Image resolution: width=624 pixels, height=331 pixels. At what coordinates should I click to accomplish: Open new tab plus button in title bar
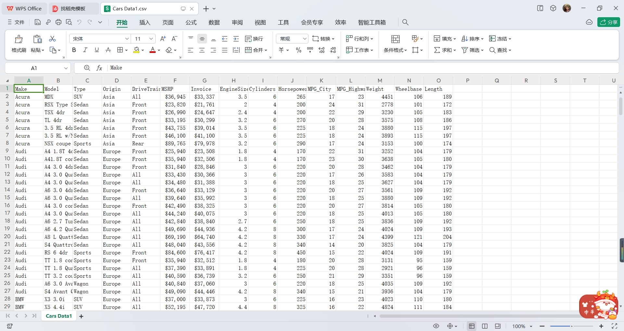(206, 9)
